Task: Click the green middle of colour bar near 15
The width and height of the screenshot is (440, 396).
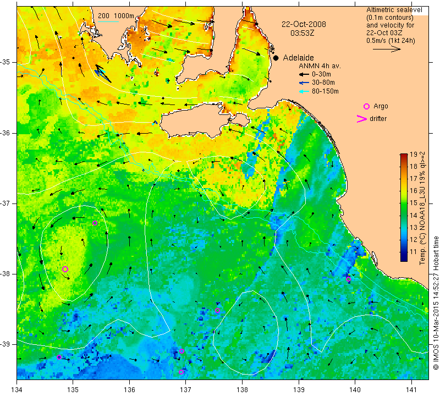Action: [x=404, y=202]
